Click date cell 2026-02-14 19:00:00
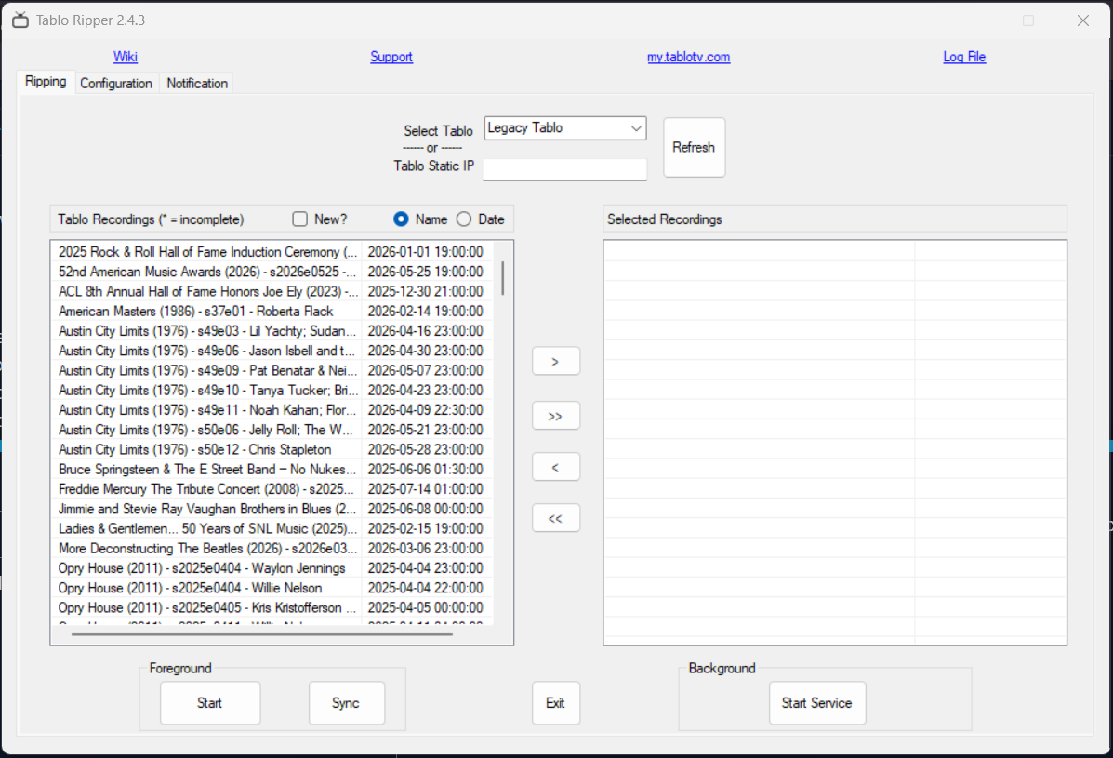This screenshot has width=1113, height=758. 426,312
